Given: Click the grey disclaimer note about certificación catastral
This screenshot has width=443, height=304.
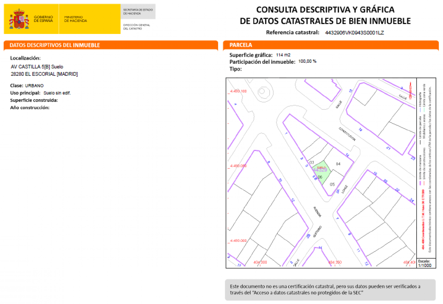Looking at the screenshot, I should tap(330, 290).
